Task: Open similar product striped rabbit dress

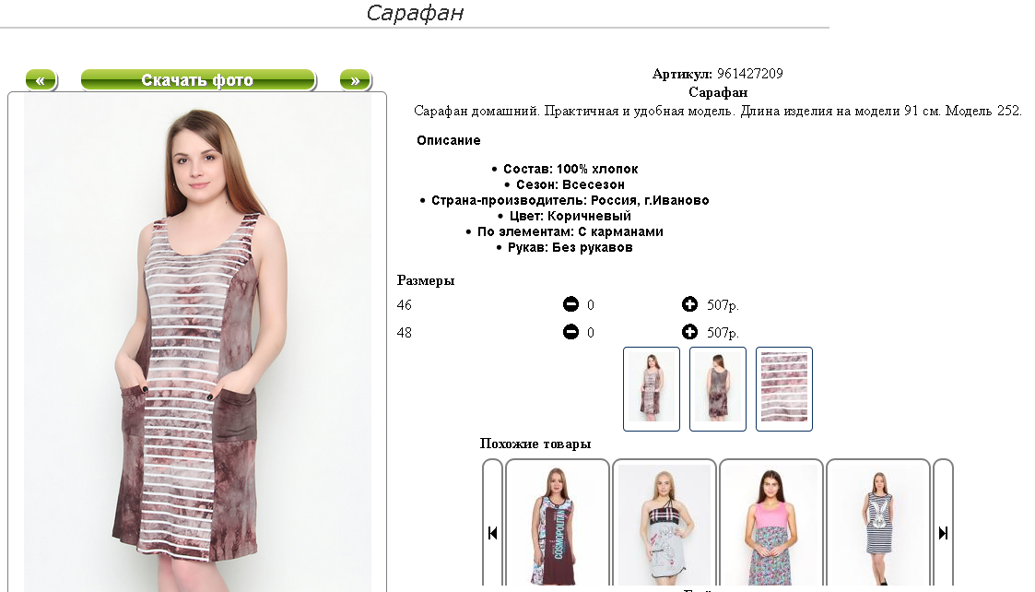Action: coord(878,524)
